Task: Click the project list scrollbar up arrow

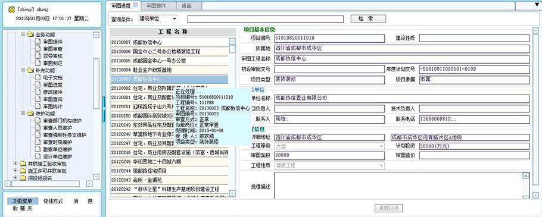Action: 232,42
